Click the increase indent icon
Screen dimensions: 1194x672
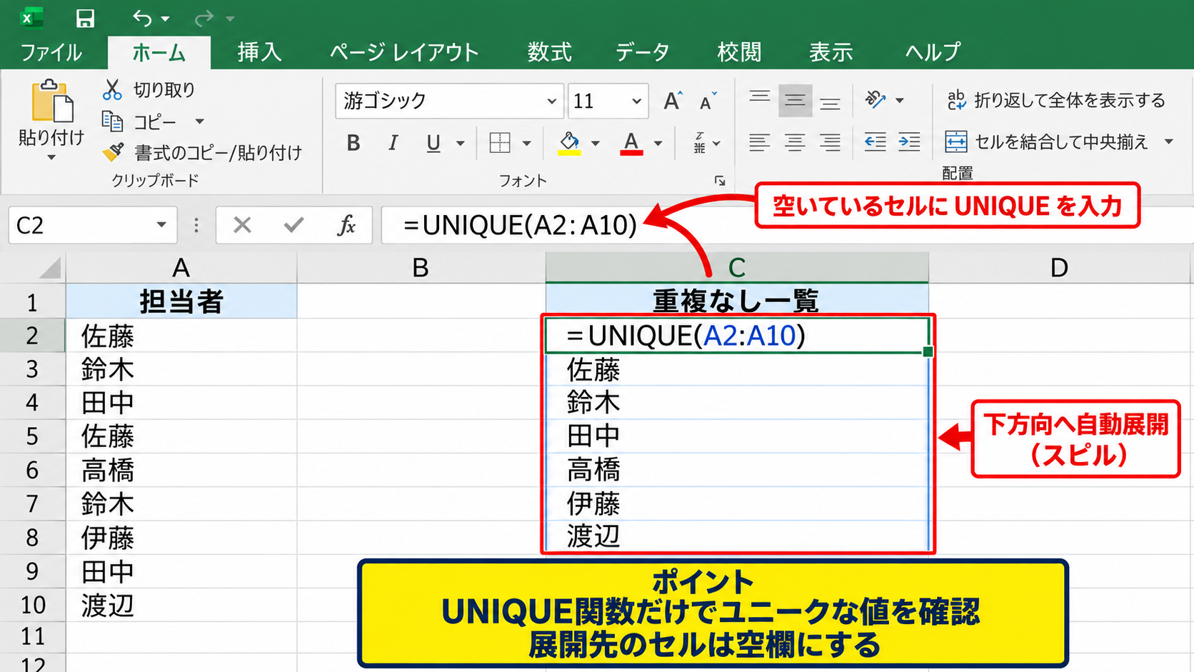point(909,142)
